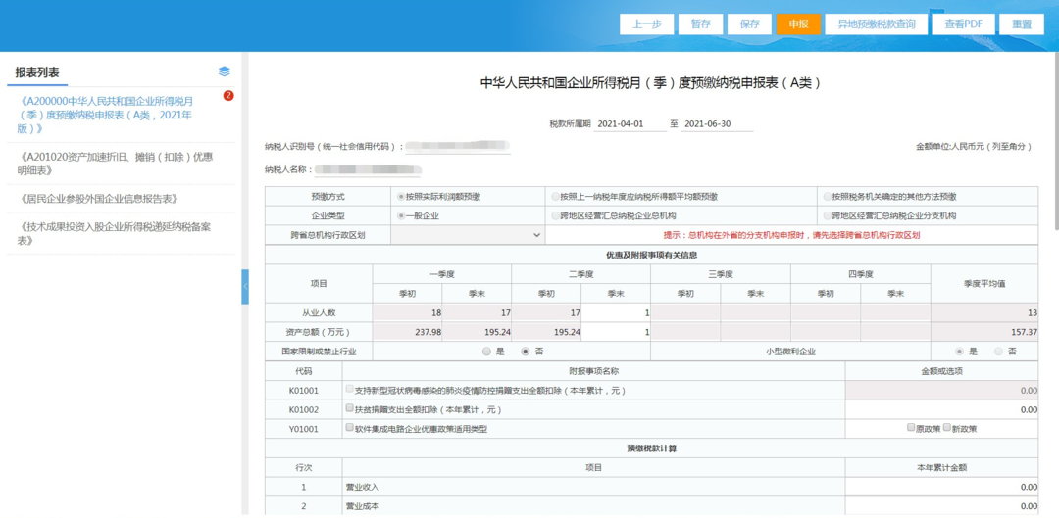Click the 重置 button
This screenshot has width=1059, height=518.
click(1022, 24)
